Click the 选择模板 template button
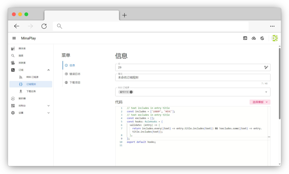 pyautogui.click(x=260, y=102)
